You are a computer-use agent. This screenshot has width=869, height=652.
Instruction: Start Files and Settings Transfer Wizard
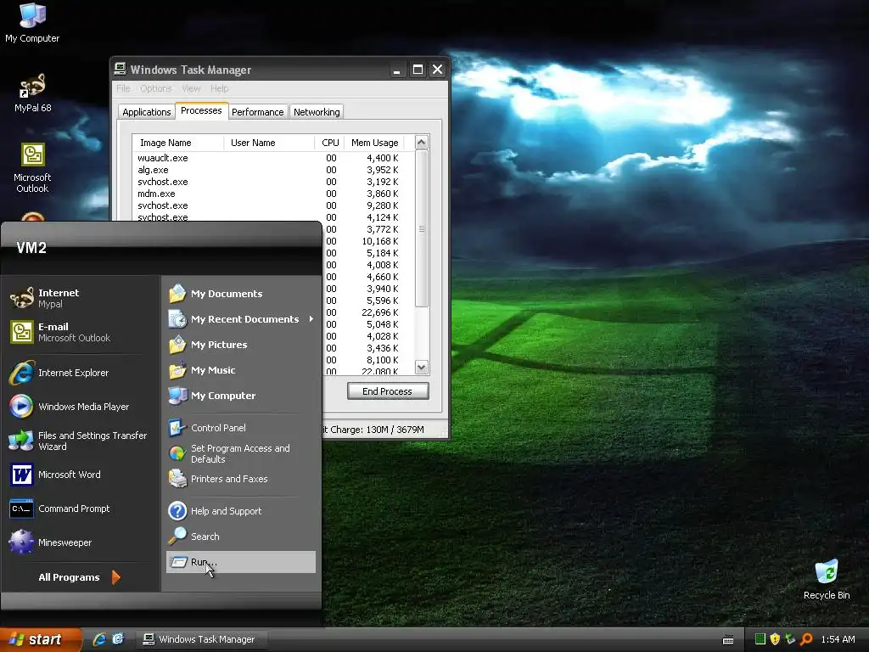coord(81,441)
